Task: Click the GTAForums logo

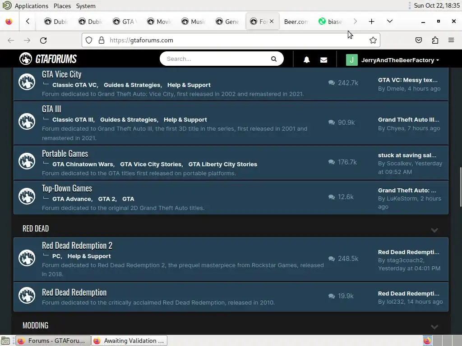Action: click(48, 59)
